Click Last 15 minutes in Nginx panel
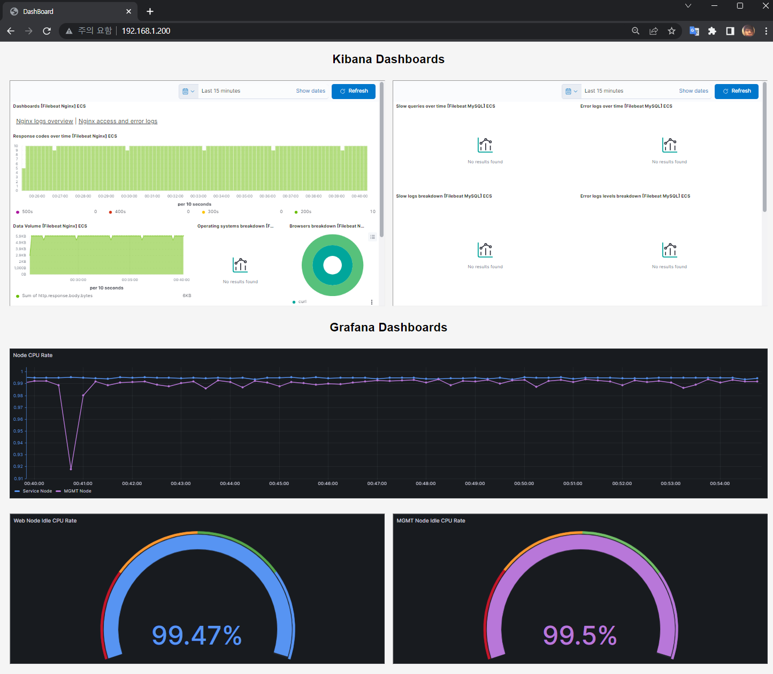The width and height of the screenshot is (773, 674). [x=221, y=91]
